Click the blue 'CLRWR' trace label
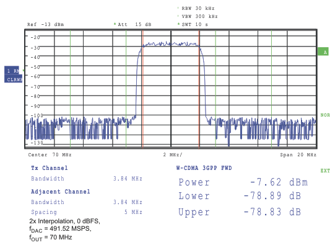330x245 pixels. tap(13, 79)
